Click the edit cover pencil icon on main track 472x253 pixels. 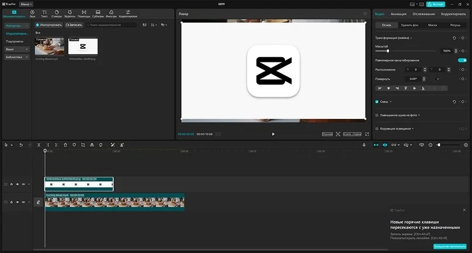38,202
